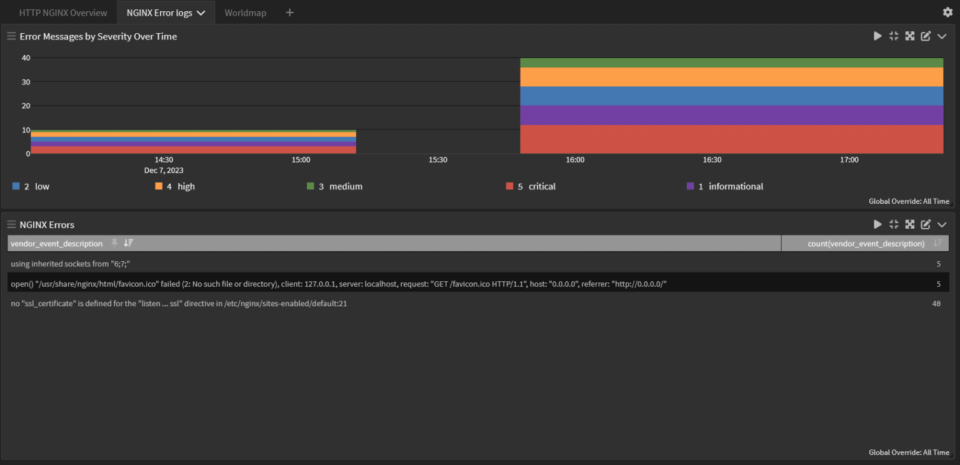Toggle the purple 'informational' legend series
This screenshot has height=465, width=960.
[x=725, y=186]
